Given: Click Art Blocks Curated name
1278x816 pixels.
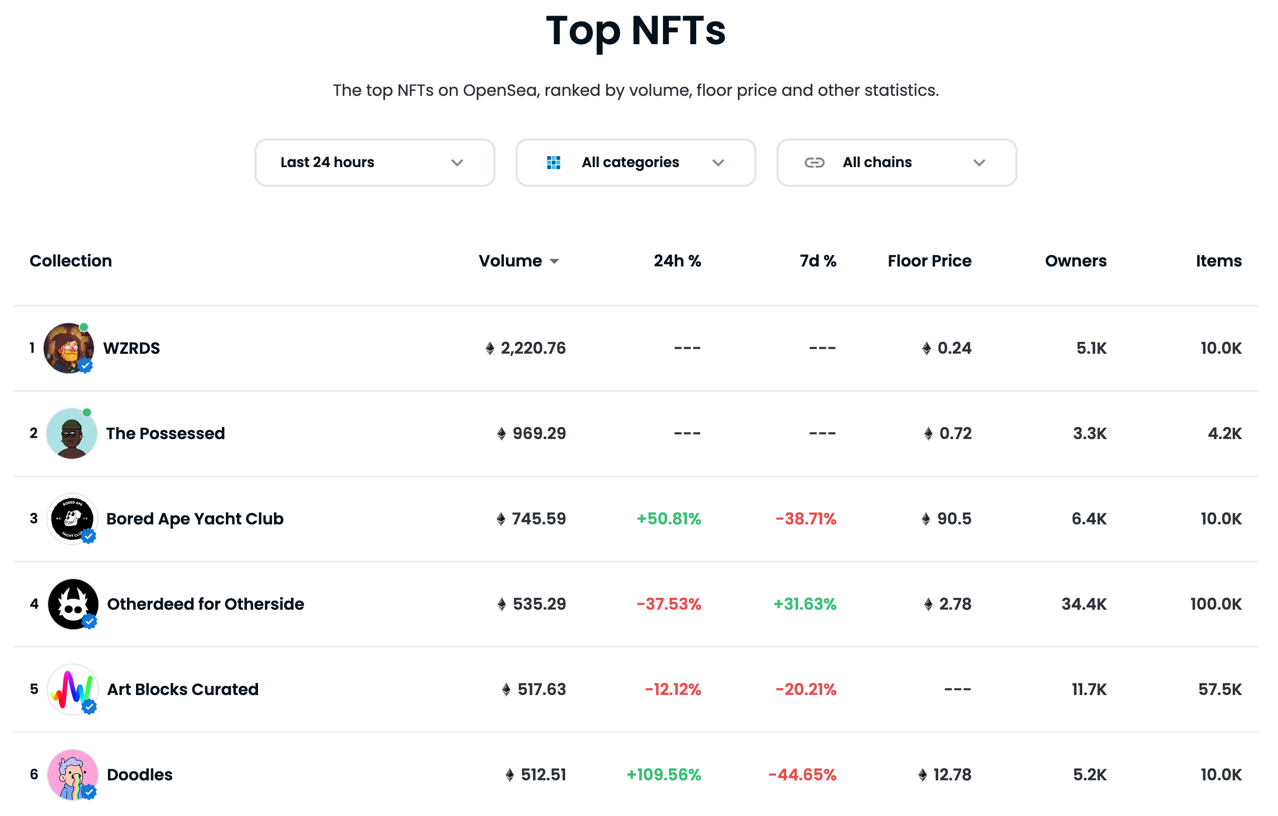Looking at the screenshot, I should click(x=183, y=690).
